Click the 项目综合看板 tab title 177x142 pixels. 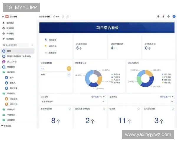point(44,17)
